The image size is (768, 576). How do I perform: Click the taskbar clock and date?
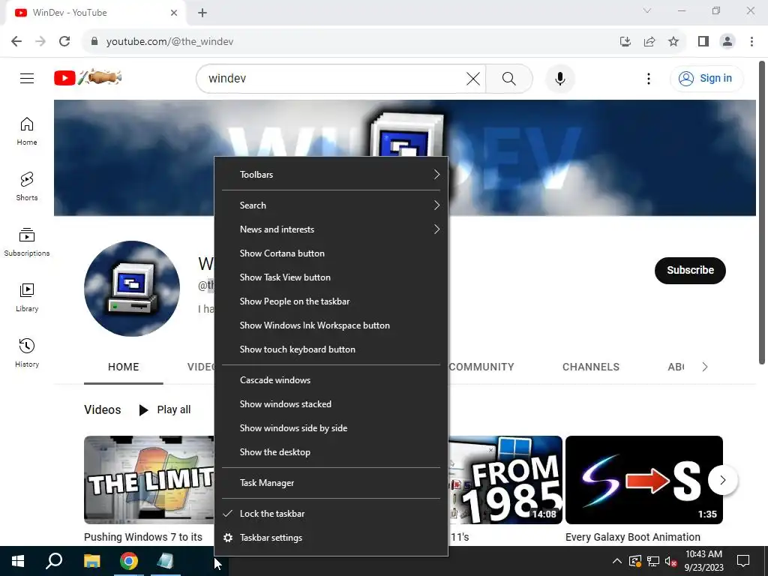click(703, 561)
